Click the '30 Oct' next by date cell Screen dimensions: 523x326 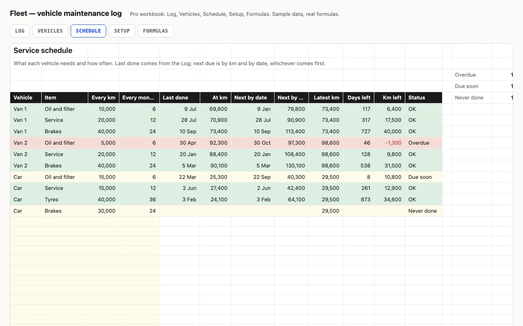(253, 143)
